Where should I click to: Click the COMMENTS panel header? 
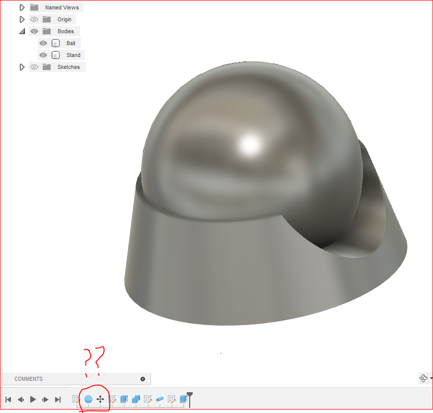point(76,379)
